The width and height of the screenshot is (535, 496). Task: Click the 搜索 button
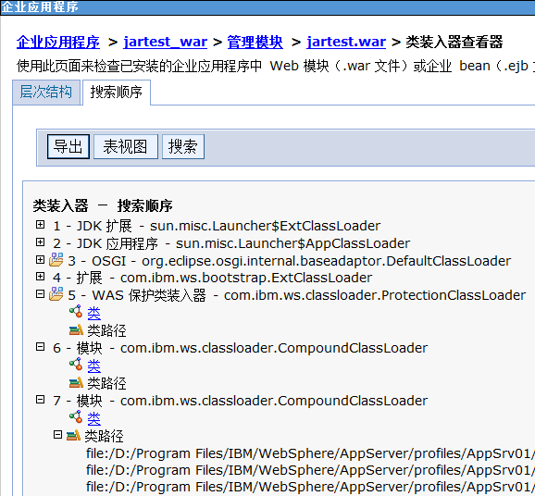coord(183,147)
